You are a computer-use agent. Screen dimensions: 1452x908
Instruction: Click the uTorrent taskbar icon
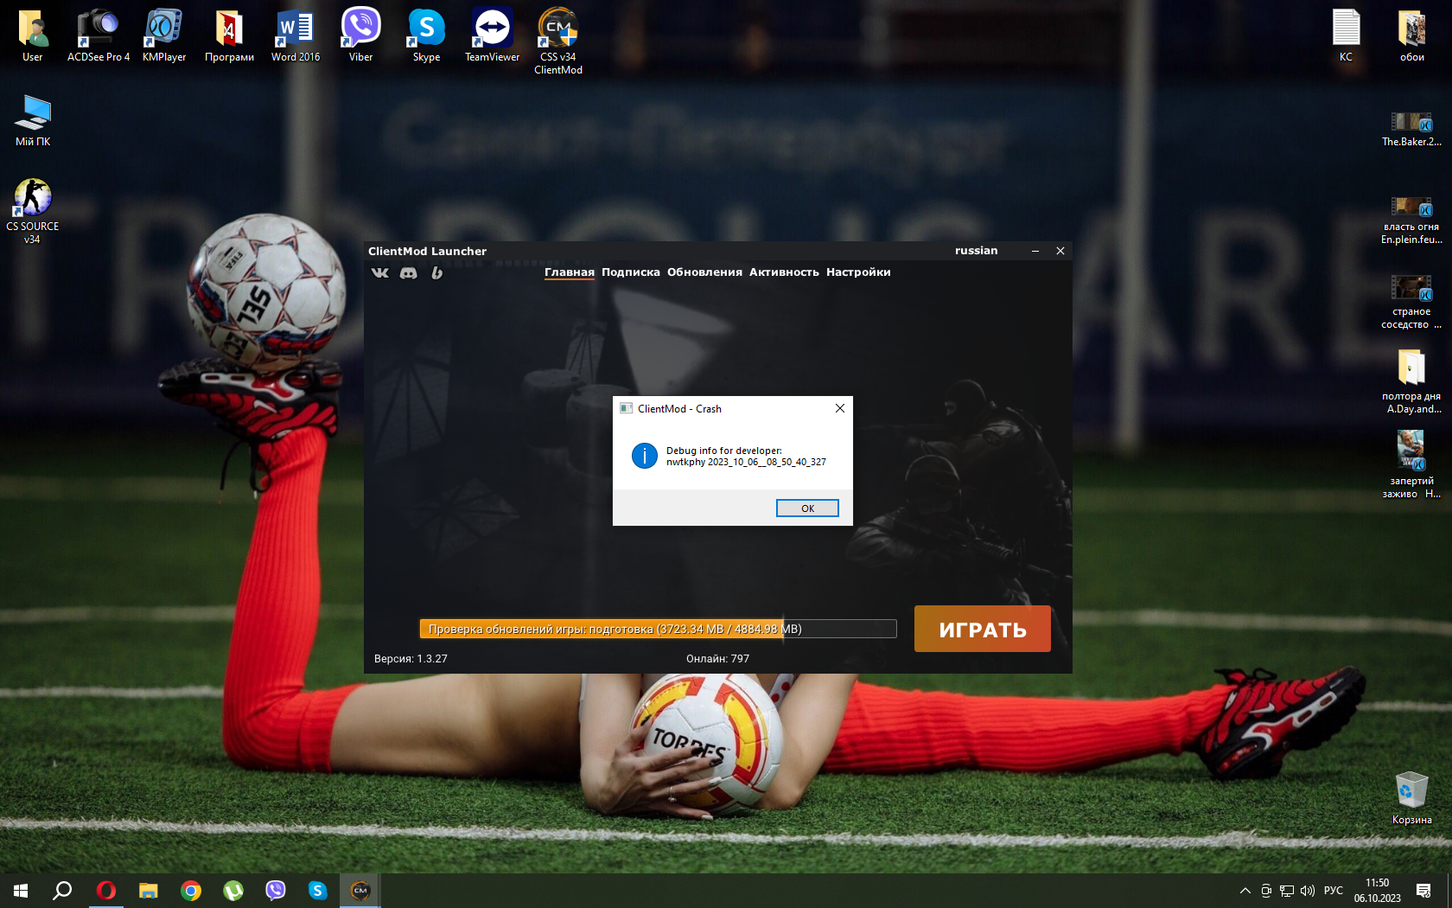point(233,890)
